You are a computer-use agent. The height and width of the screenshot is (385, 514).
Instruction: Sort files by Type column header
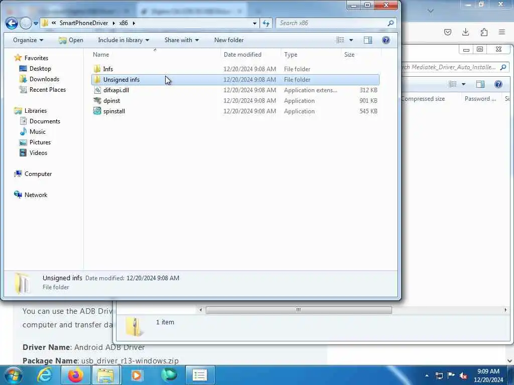click(311, 54)
